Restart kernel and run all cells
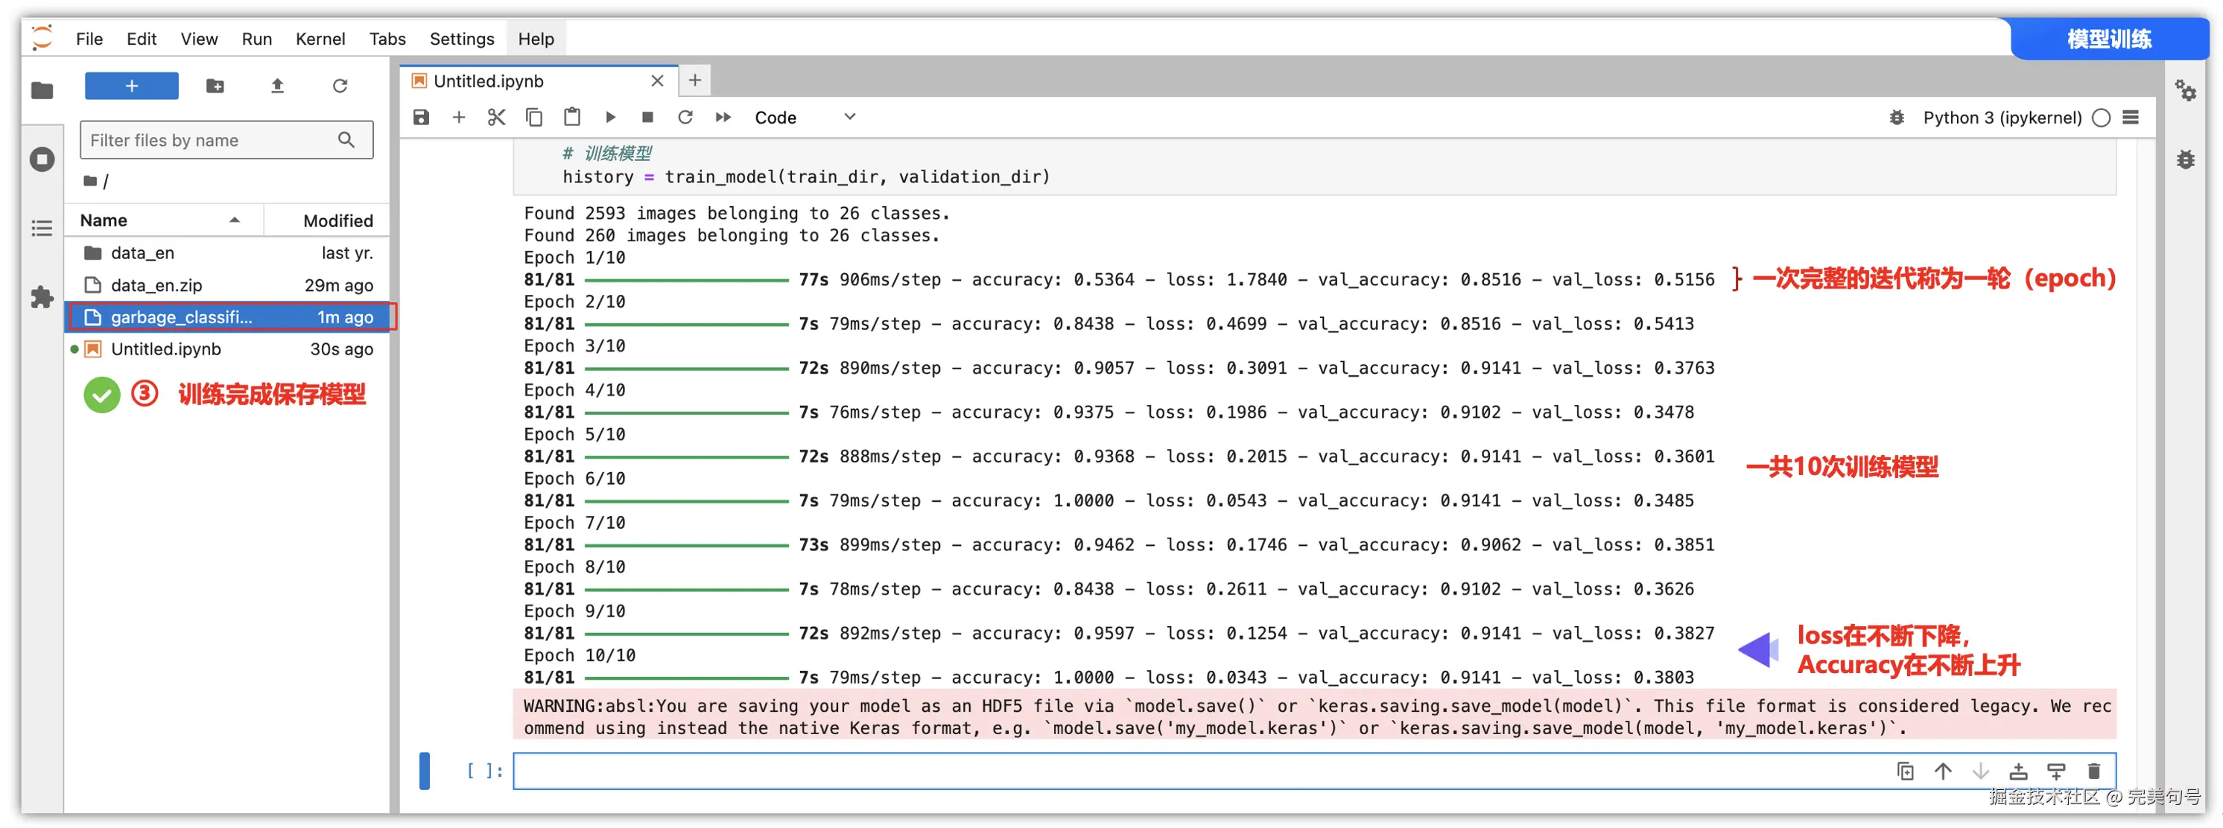The height and width of the screenshot is (828, 2223). click(x=723, y=118)
